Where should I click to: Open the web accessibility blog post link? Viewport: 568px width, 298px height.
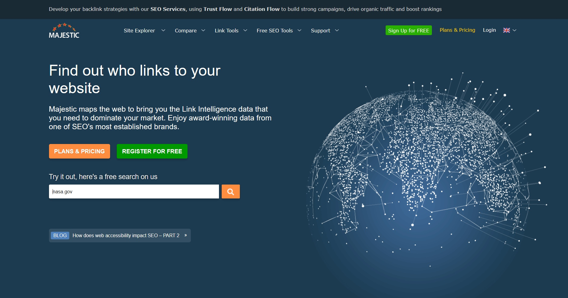(126, 235)
